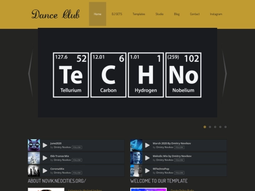This screenshot has width=255, height=191.
Task: Follow Dmitry Novikov on June2020 row
Action: pos(77,147)
